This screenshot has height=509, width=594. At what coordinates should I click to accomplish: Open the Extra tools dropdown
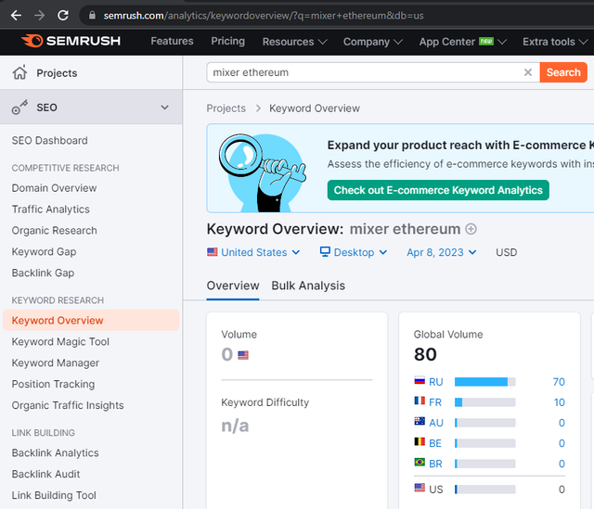[555, 42]
